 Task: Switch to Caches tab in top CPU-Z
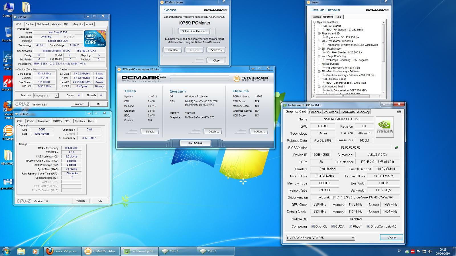(x=30, y=24)
